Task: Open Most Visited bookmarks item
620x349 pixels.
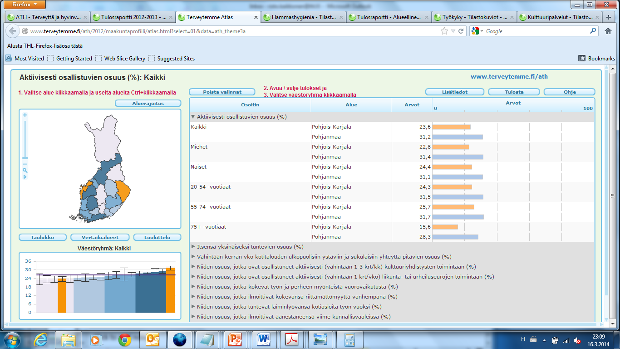Action: pos(25,58)
